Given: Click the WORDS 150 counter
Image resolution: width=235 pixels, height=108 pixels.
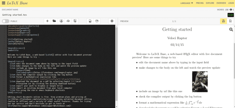Looking at the screenshot, I should (x=223, y=10).
